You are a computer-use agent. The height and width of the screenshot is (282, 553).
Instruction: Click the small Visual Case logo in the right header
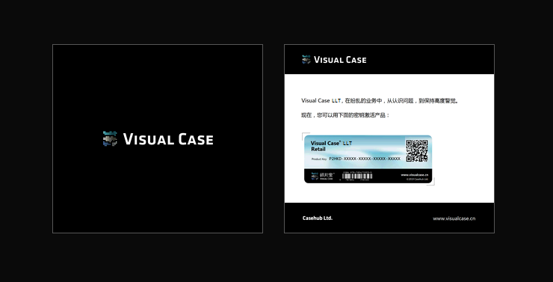(x=306, y=60)
